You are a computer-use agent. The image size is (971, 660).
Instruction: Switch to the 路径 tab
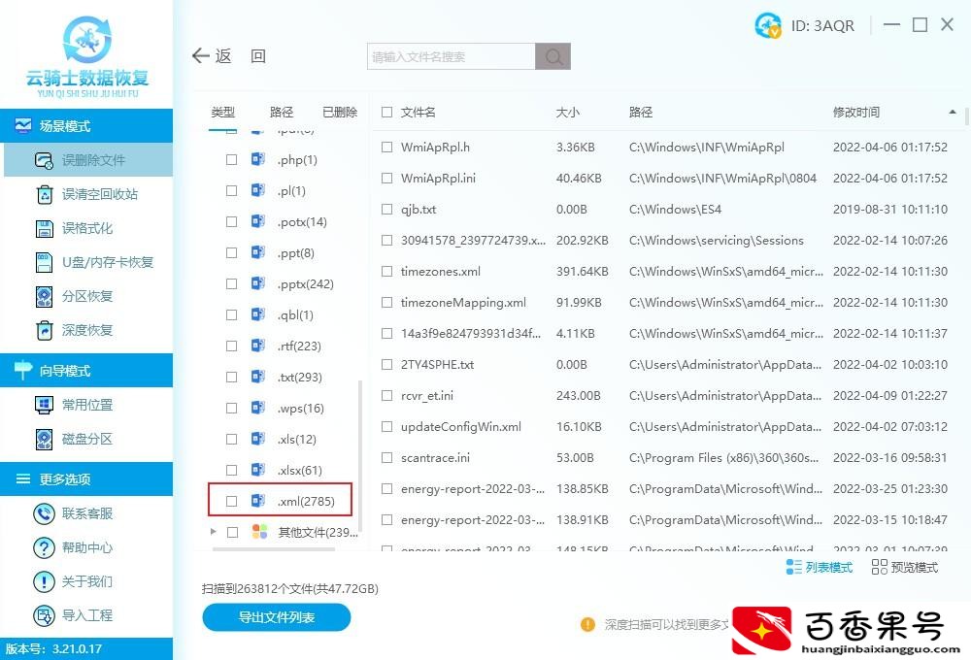click(282, 112)
